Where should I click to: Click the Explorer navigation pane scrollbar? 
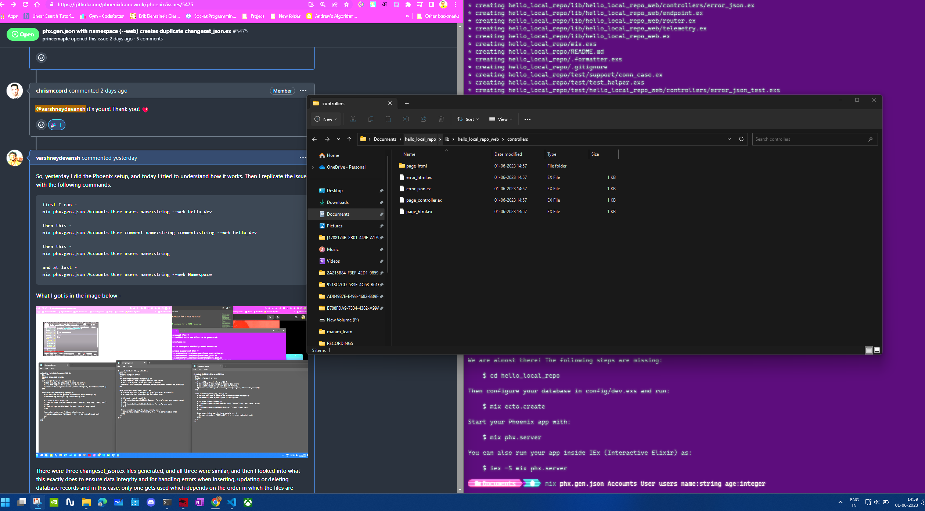pyautogui.click(x=388, y=215)
